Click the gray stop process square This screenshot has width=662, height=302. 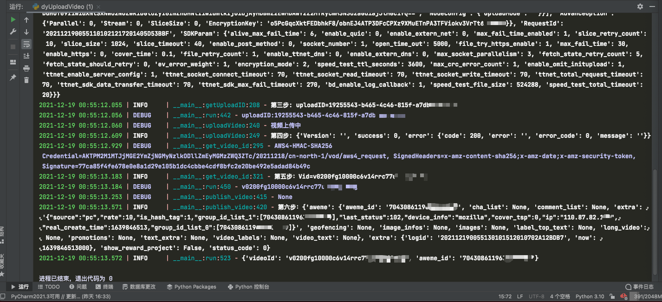[13, 47]
